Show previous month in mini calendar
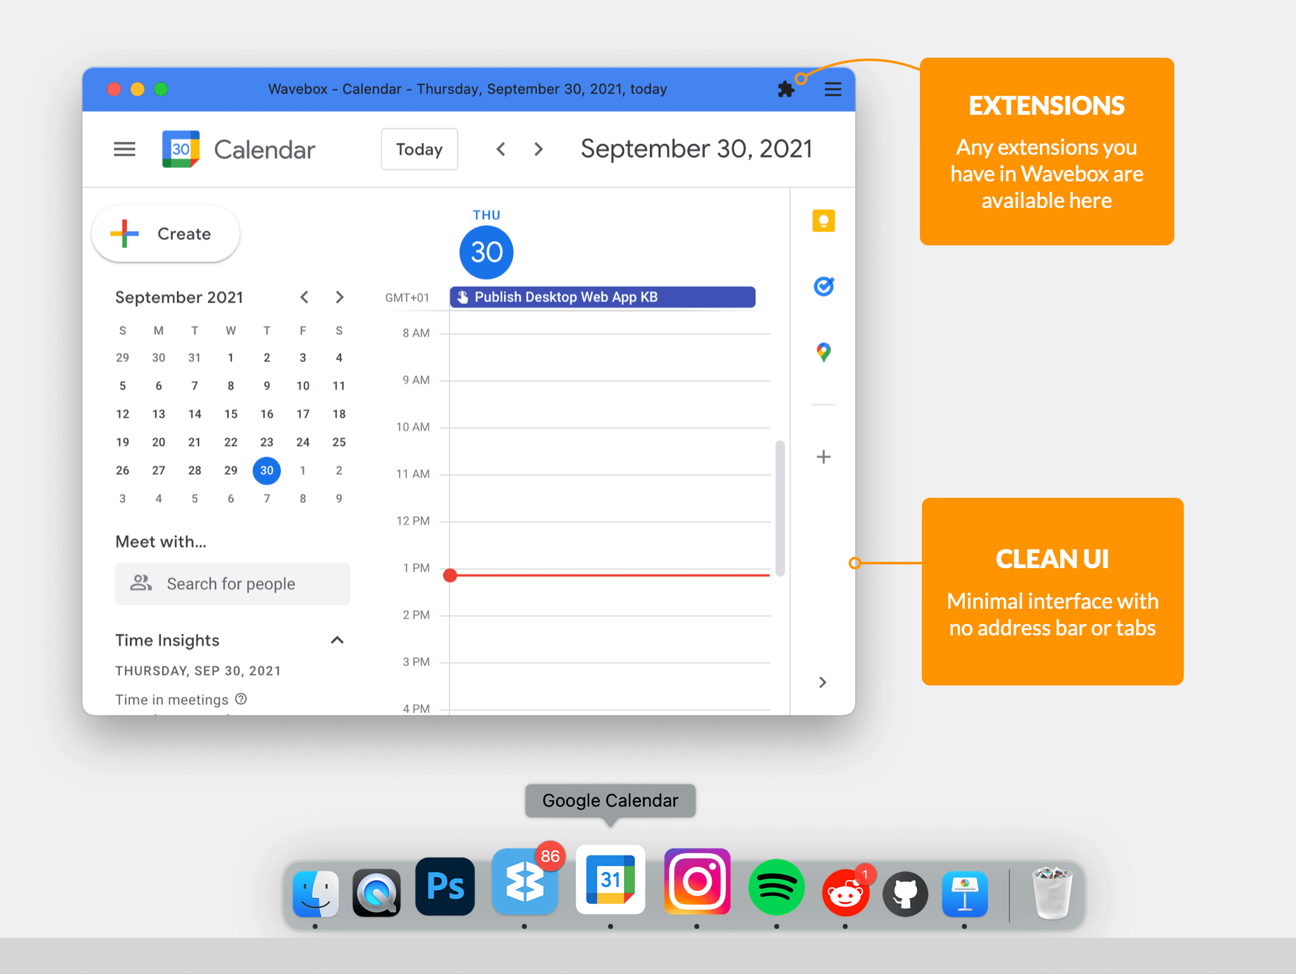1296x974 pixels. pos(304,297)
